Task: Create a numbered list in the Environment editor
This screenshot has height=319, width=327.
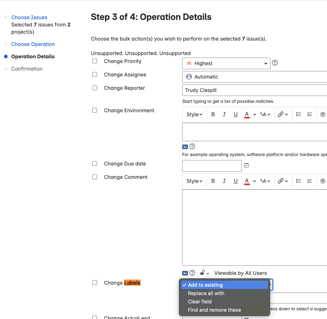Action: pos(310,114)
